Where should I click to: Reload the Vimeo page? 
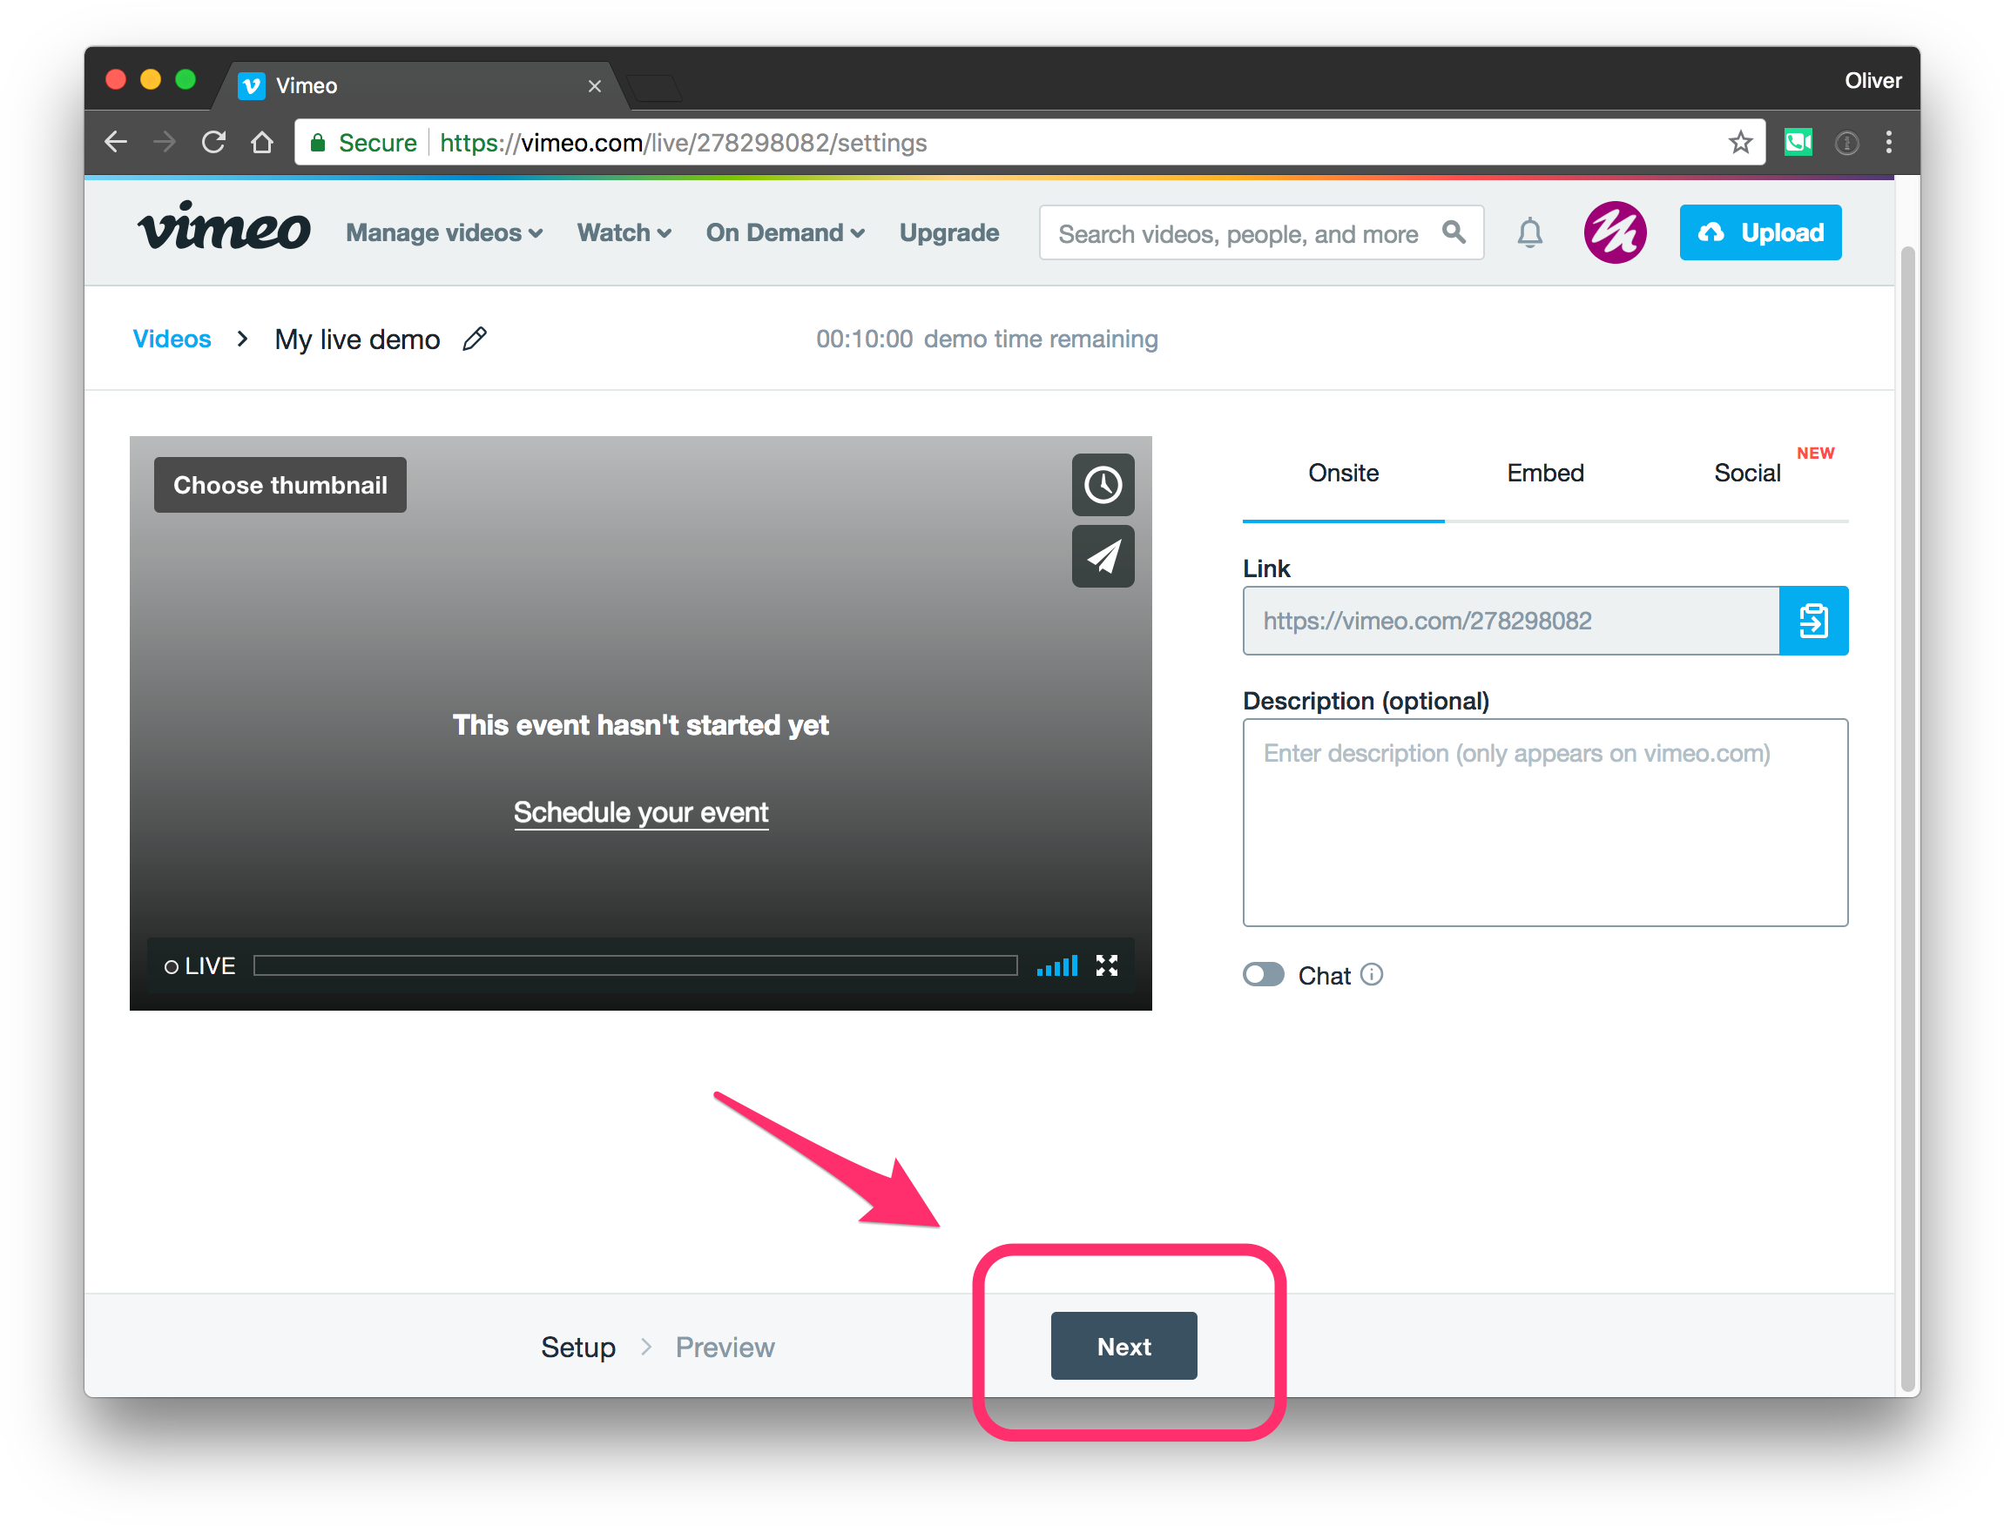click(213, 143)
